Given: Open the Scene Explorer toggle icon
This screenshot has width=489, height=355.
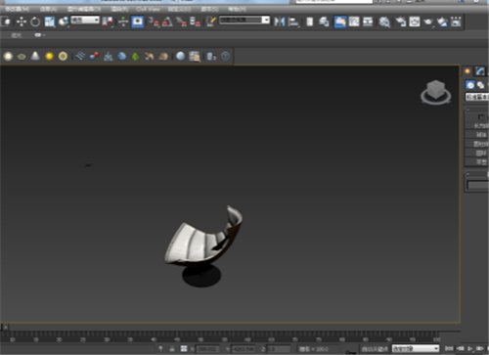Looking at the screenshot, I should click(x=310, y=22).
